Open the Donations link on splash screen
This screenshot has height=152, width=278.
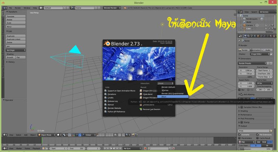click(x=112, y=94)
